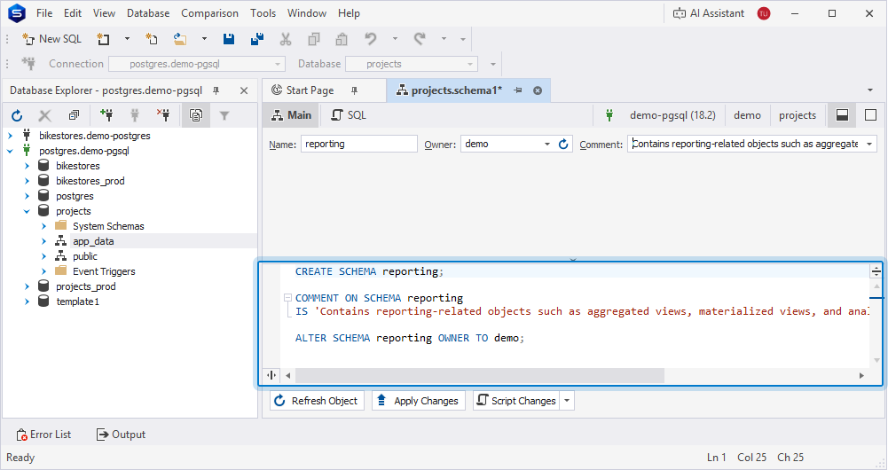Pin the Database Explorer panel

point(216,90)
